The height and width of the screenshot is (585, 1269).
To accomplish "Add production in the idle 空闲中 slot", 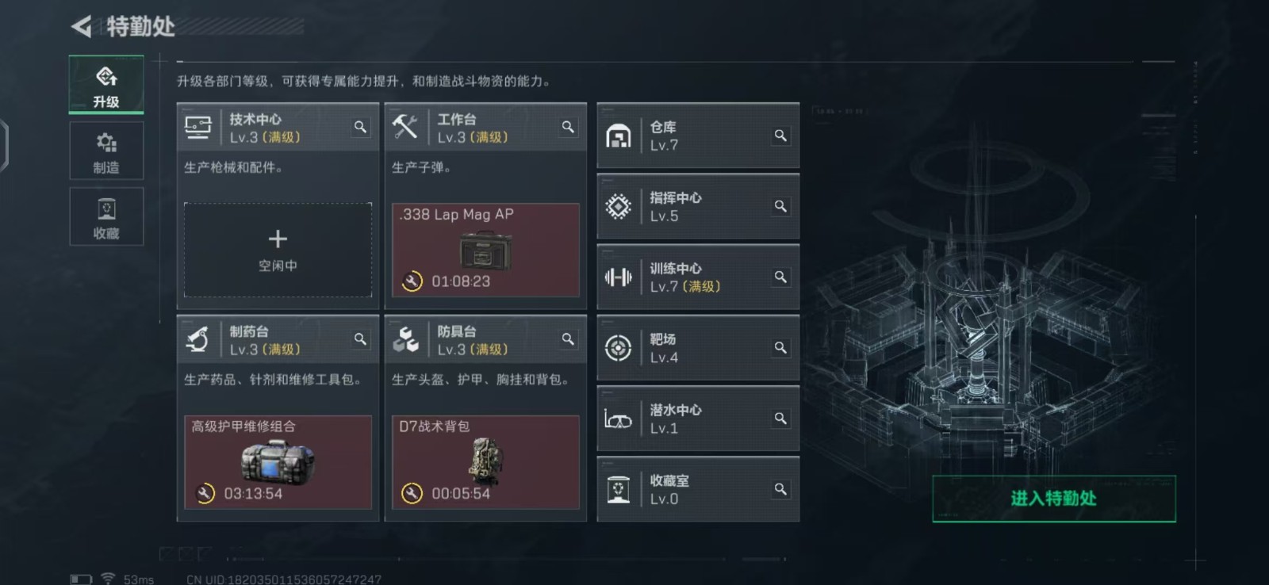I will pyautogui.click(x=278, y=250).
